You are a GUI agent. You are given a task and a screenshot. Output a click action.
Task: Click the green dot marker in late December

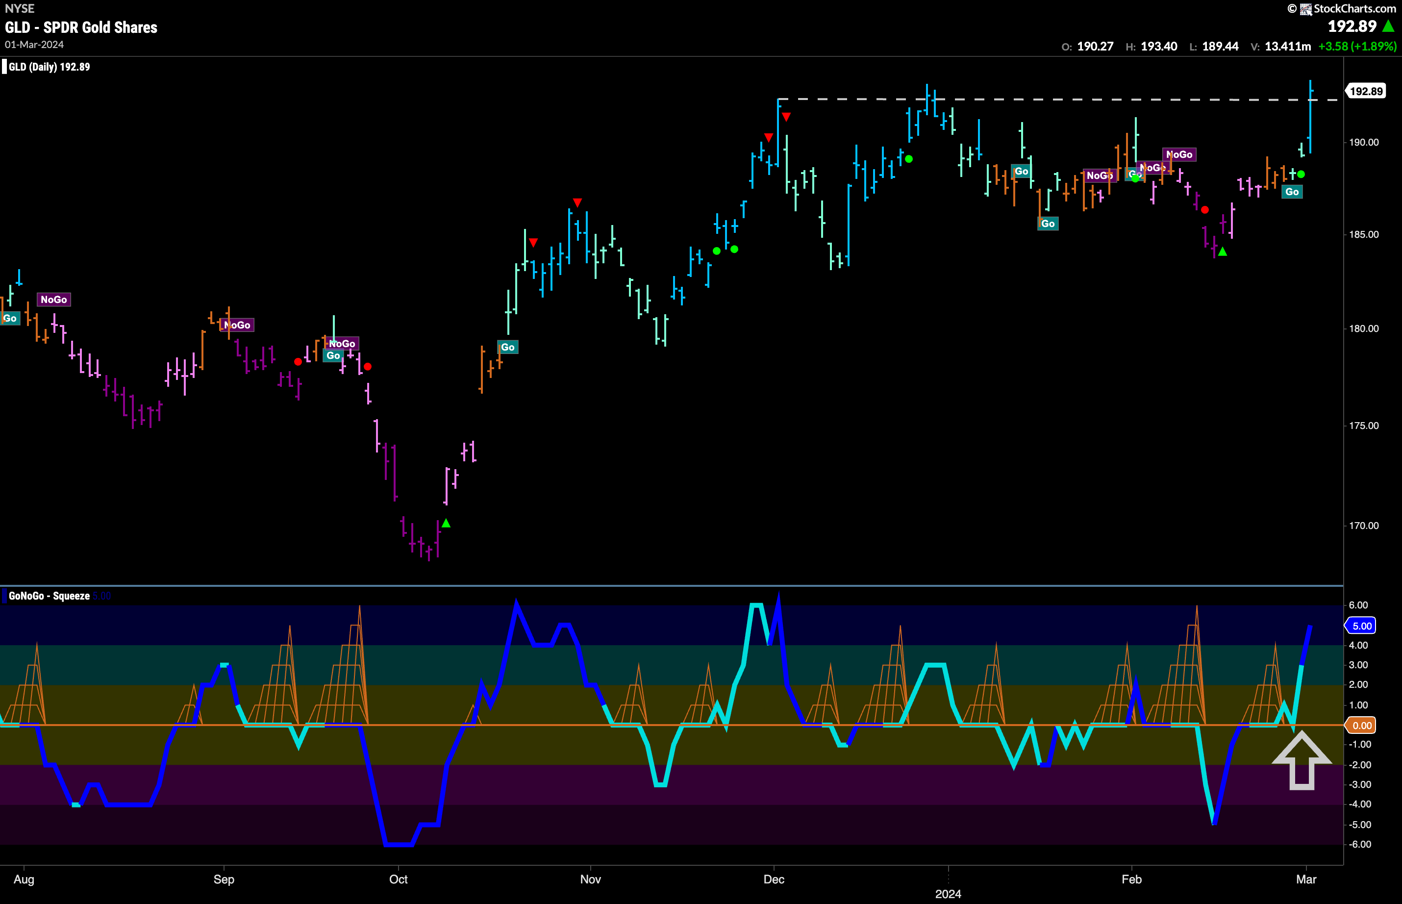point(909,159)
